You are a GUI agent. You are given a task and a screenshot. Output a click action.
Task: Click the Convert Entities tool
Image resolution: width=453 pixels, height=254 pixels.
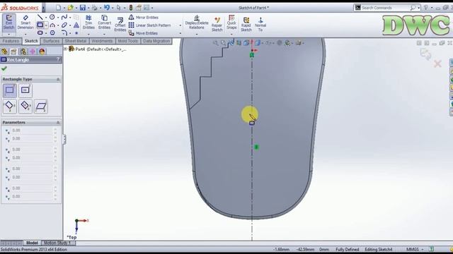(104, 22)
